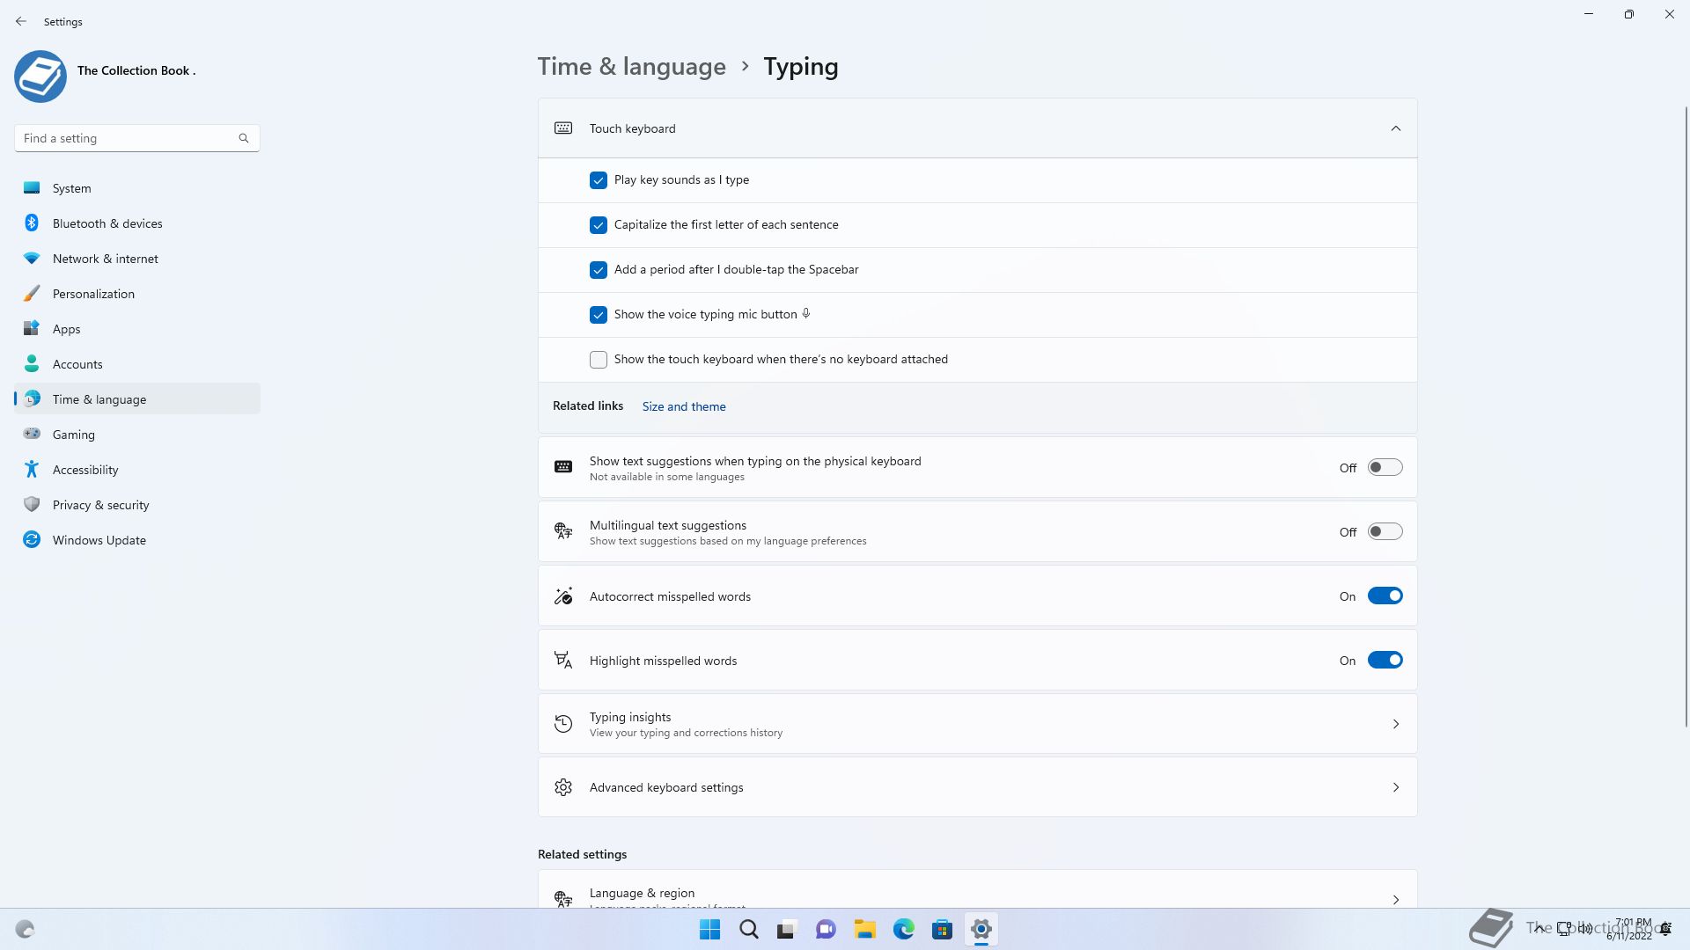Collapse the Touch keyboard section
The image size is (1690, 950).
coord(1395,128)
